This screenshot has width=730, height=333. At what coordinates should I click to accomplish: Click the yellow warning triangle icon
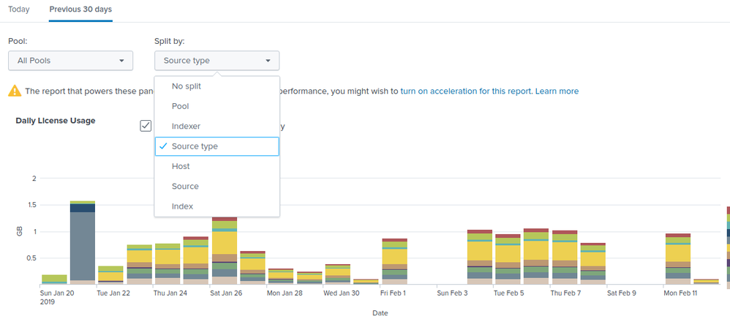pos(15,91)
